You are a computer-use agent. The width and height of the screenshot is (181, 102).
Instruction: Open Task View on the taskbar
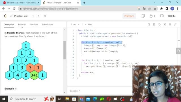(x=59, y=99)
